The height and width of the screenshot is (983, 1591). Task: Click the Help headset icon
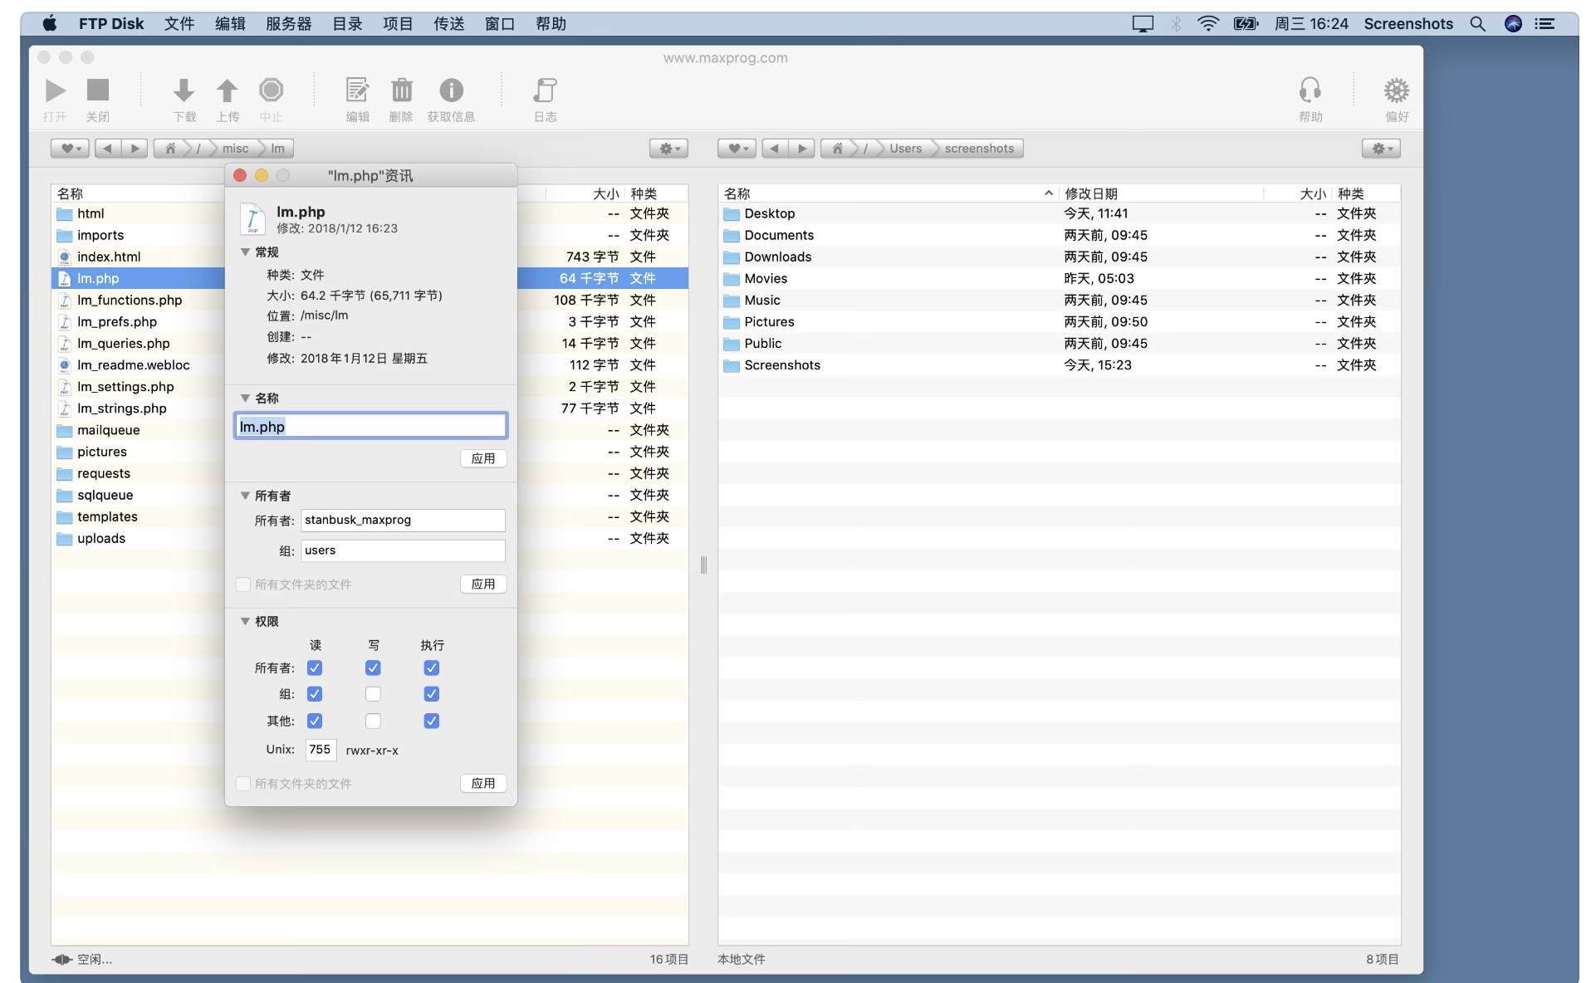click(x=1310, y=90)
